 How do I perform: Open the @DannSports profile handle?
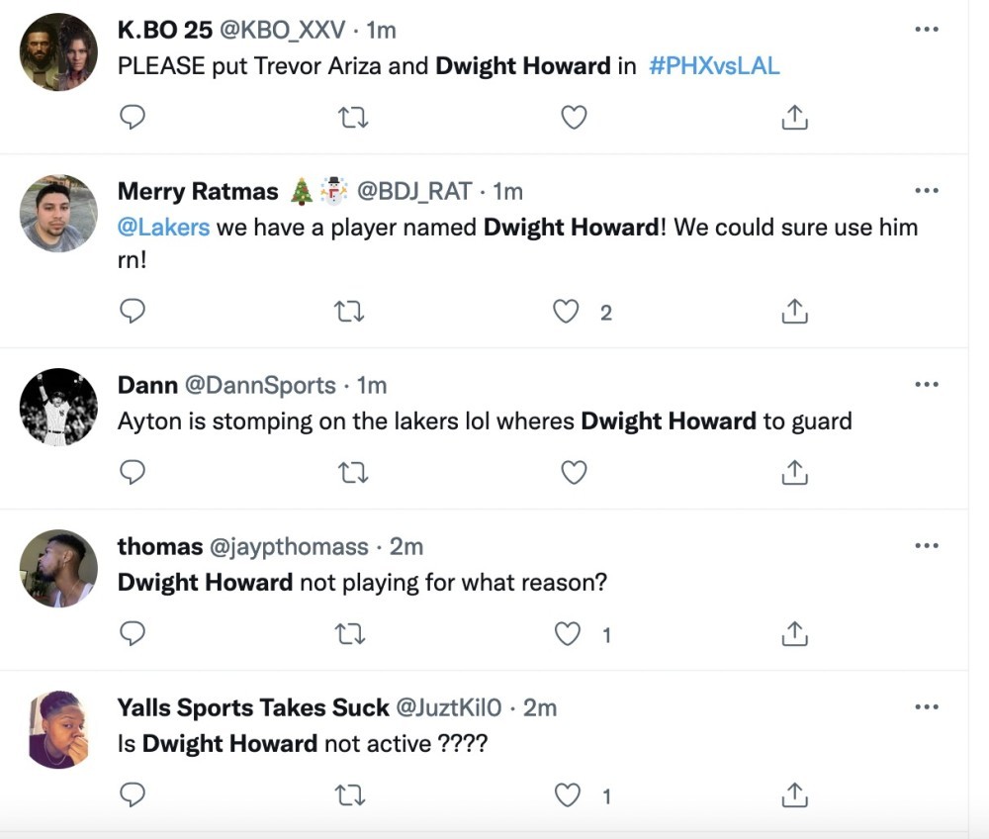coord(260,386)
